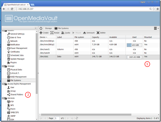
Task: Click the page number input field
Action: click(x=57, y=118)
